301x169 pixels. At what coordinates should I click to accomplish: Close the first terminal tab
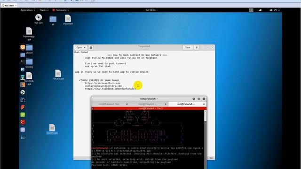tap(127, 104)
